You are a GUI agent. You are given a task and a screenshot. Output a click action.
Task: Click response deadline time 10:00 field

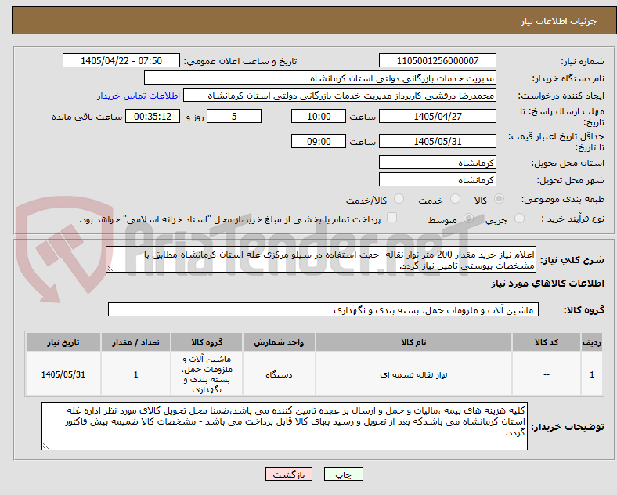pos(319,116)
